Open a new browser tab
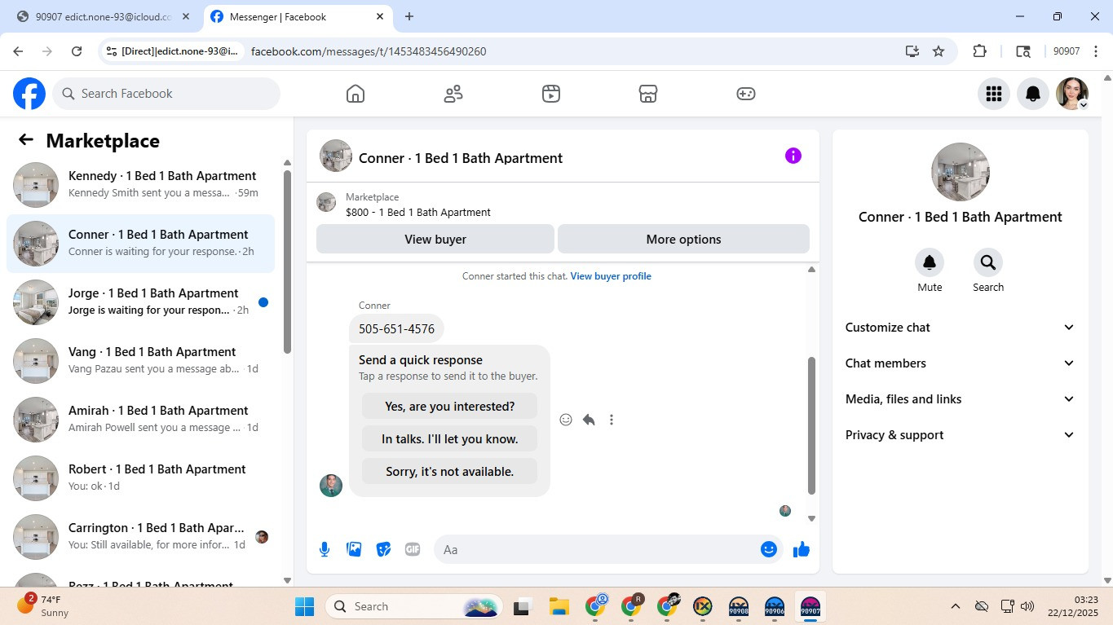1113x625 pixels. (409, 16)
